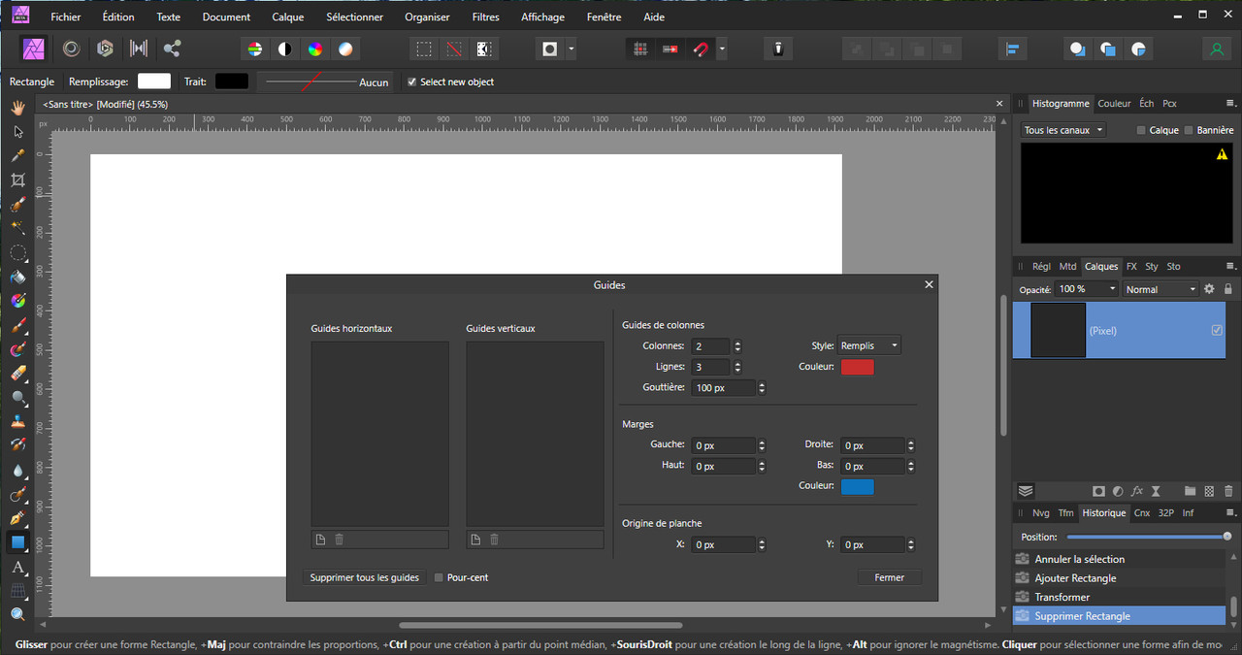This screenshot has width=1242, height=655.
Task: Open the Normal blend mode dropdown
Action: 1161,289
